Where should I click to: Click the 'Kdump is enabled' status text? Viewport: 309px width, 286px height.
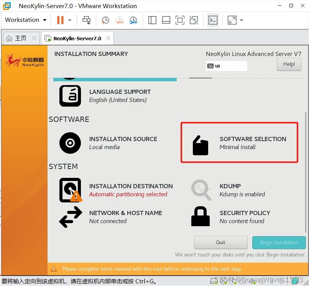pyautogui.click(x=242, y=194)
